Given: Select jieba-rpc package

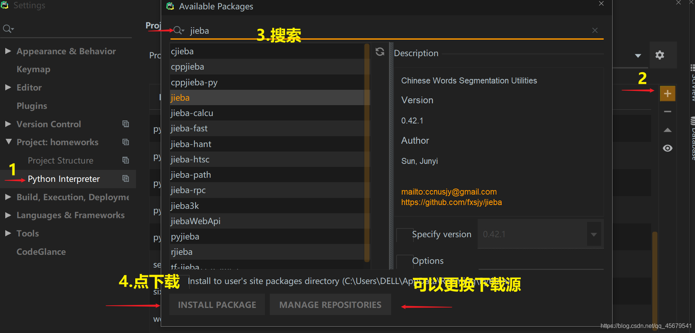Looking at the screenshot, I should pos(268,190).
